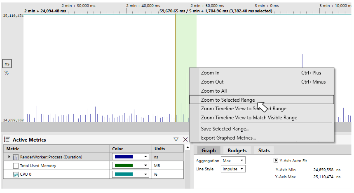Switch to the Budgets tab
This screenshot has width=354, height=193.
[x=237, y=150]
